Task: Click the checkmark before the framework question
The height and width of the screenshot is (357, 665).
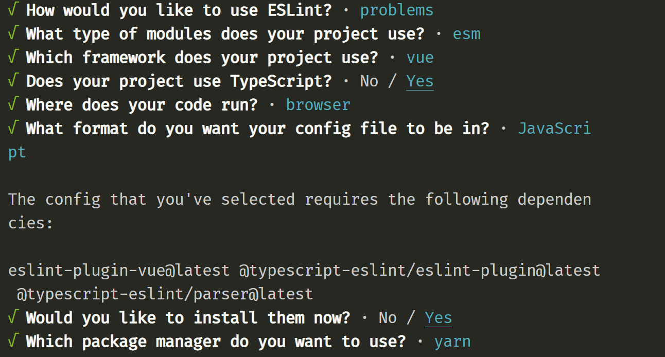Action: point(13,58)
